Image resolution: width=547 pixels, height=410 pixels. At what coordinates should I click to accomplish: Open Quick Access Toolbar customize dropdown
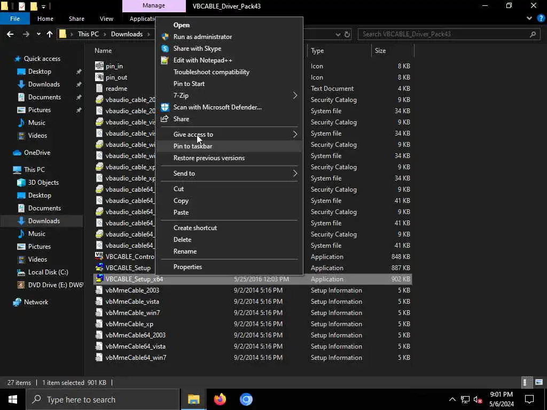(44, 6)
